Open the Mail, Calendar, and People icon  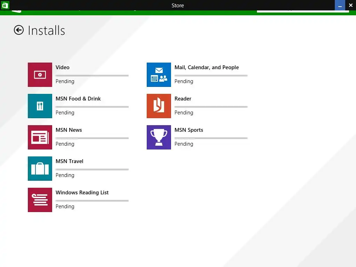click(159, 75)
